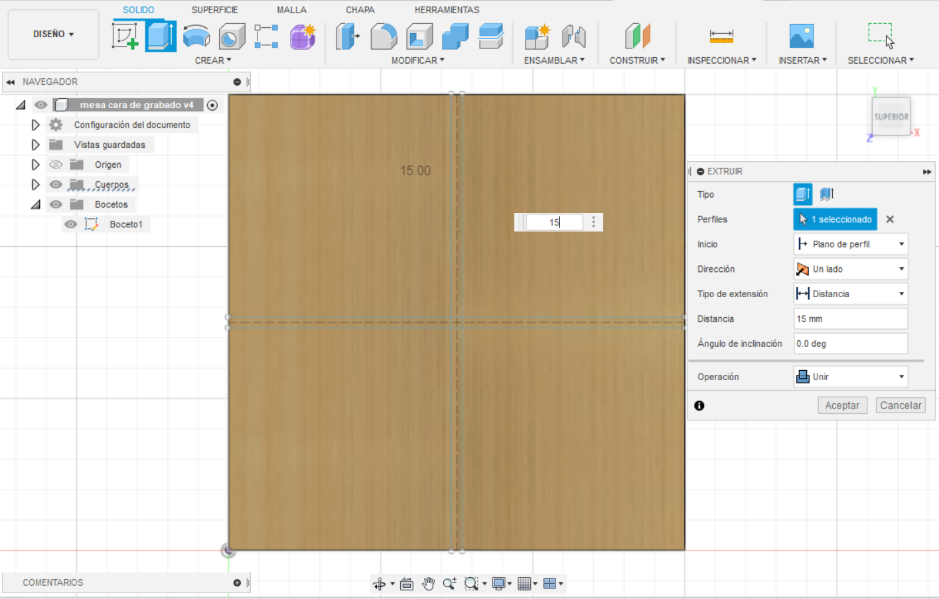Hide the Bocetos folder
The image size is (939, 599).
tap(56, 204)
